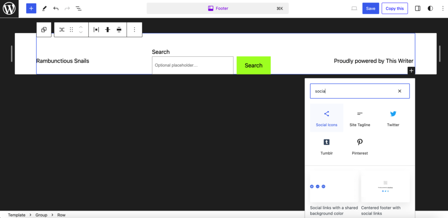Click the Optional placeholder search field
The image size is (448, 218).
coord(192,66)
